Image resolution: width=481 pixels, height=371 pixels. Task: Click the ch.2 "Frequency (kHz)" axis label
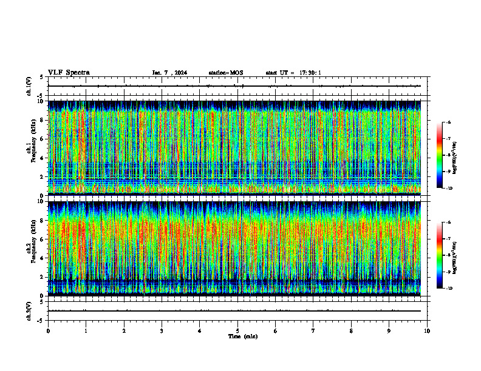34,241
